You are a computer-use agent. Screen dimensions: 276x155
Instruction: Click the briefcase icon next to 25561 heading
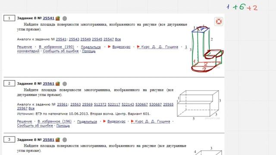[x=58, y=84]
